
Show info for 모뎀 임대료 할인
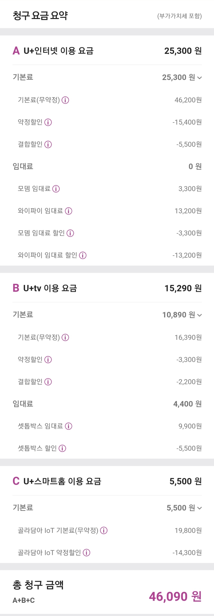70,233
